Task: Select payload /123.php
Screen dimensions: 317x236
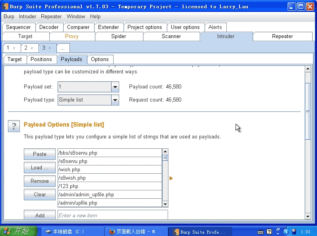Action: click(110, 186)
